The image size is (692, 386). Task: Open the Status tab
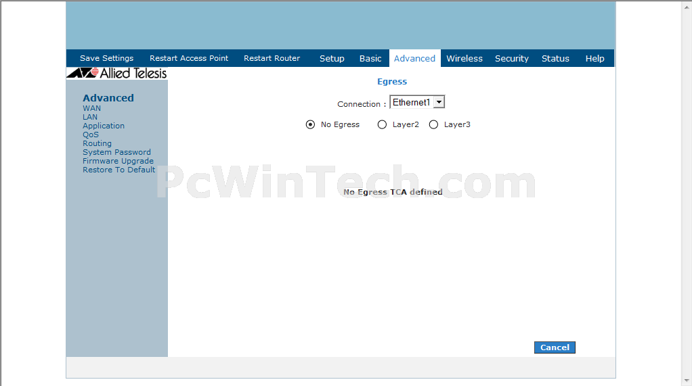[x=555, y=58]
